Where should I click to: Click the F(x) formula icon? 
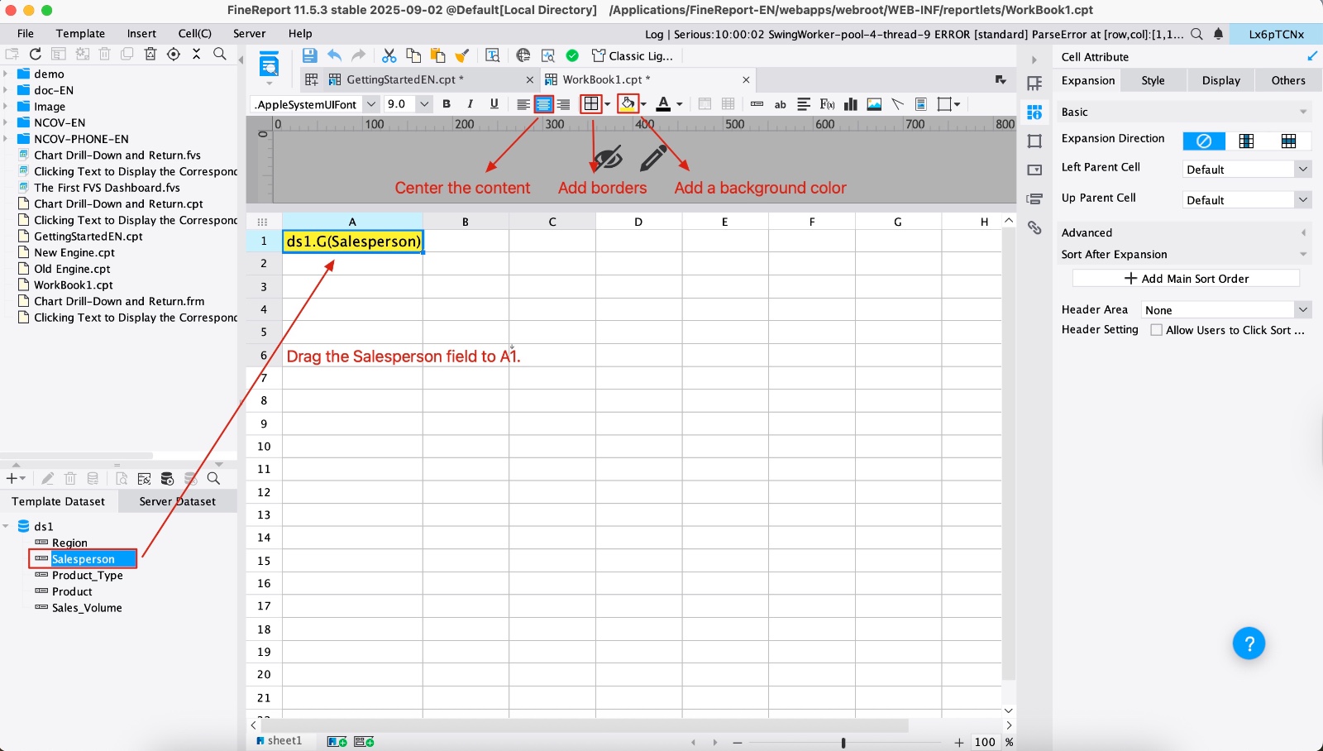[827, 104]
